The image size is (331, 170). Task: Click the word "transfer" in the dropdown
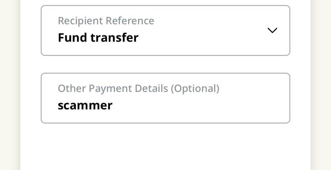click(x=114, y=38)
